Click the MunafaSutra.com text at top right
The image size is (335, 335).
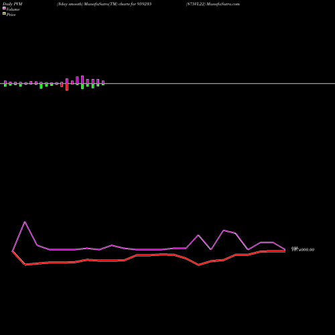[223, 4]
